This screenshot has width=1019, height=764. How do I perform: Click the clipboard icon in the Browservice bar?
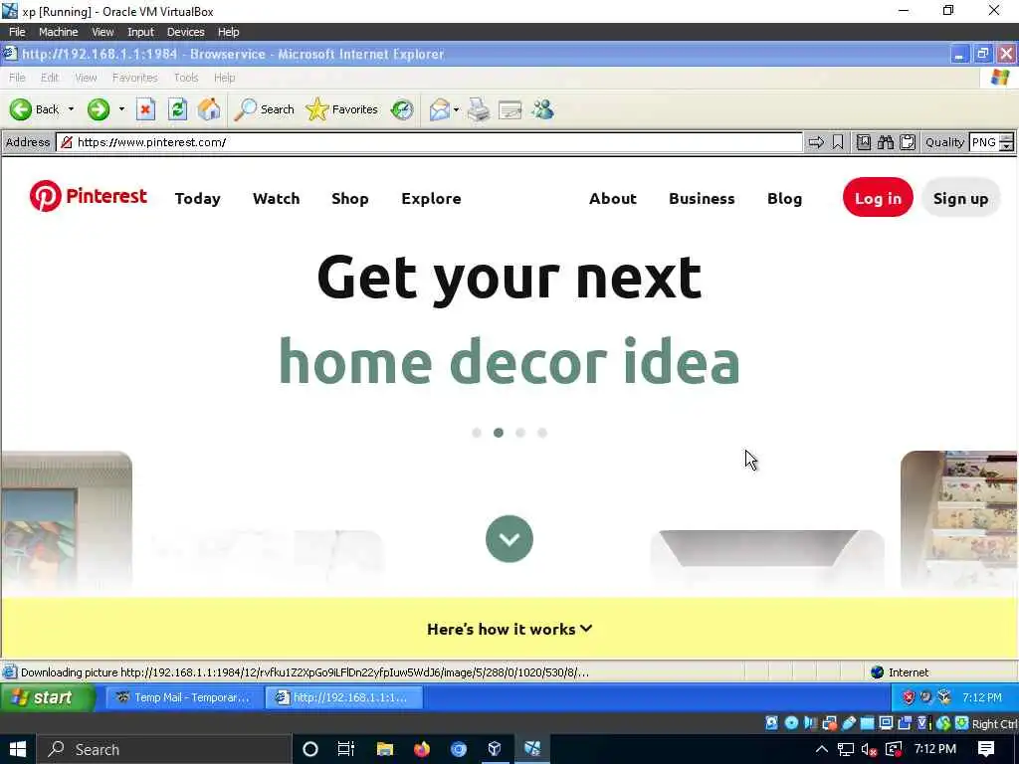908,142
